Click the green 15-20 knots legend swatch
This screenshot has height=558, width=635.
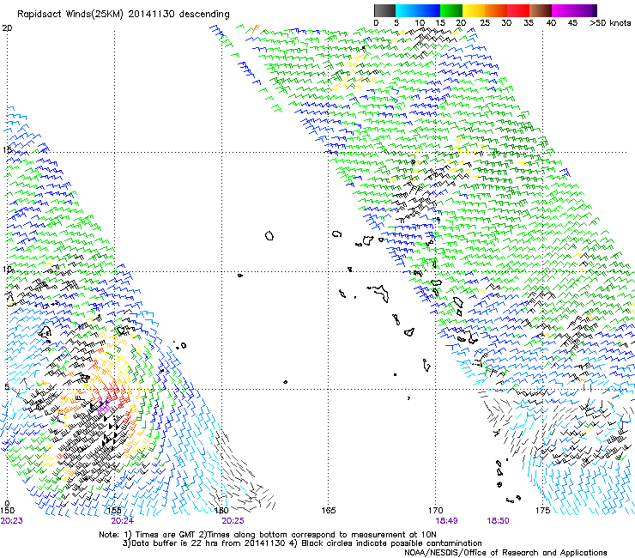[x=451, y=10]
